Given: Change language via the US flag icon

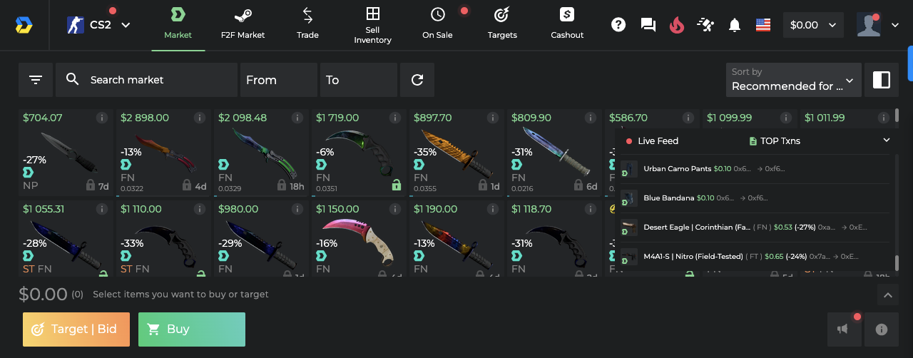Looking at the screenshot, I should coord(763,25).
